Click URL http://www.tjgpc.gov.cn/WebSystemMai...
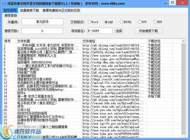 pos(113,59)
